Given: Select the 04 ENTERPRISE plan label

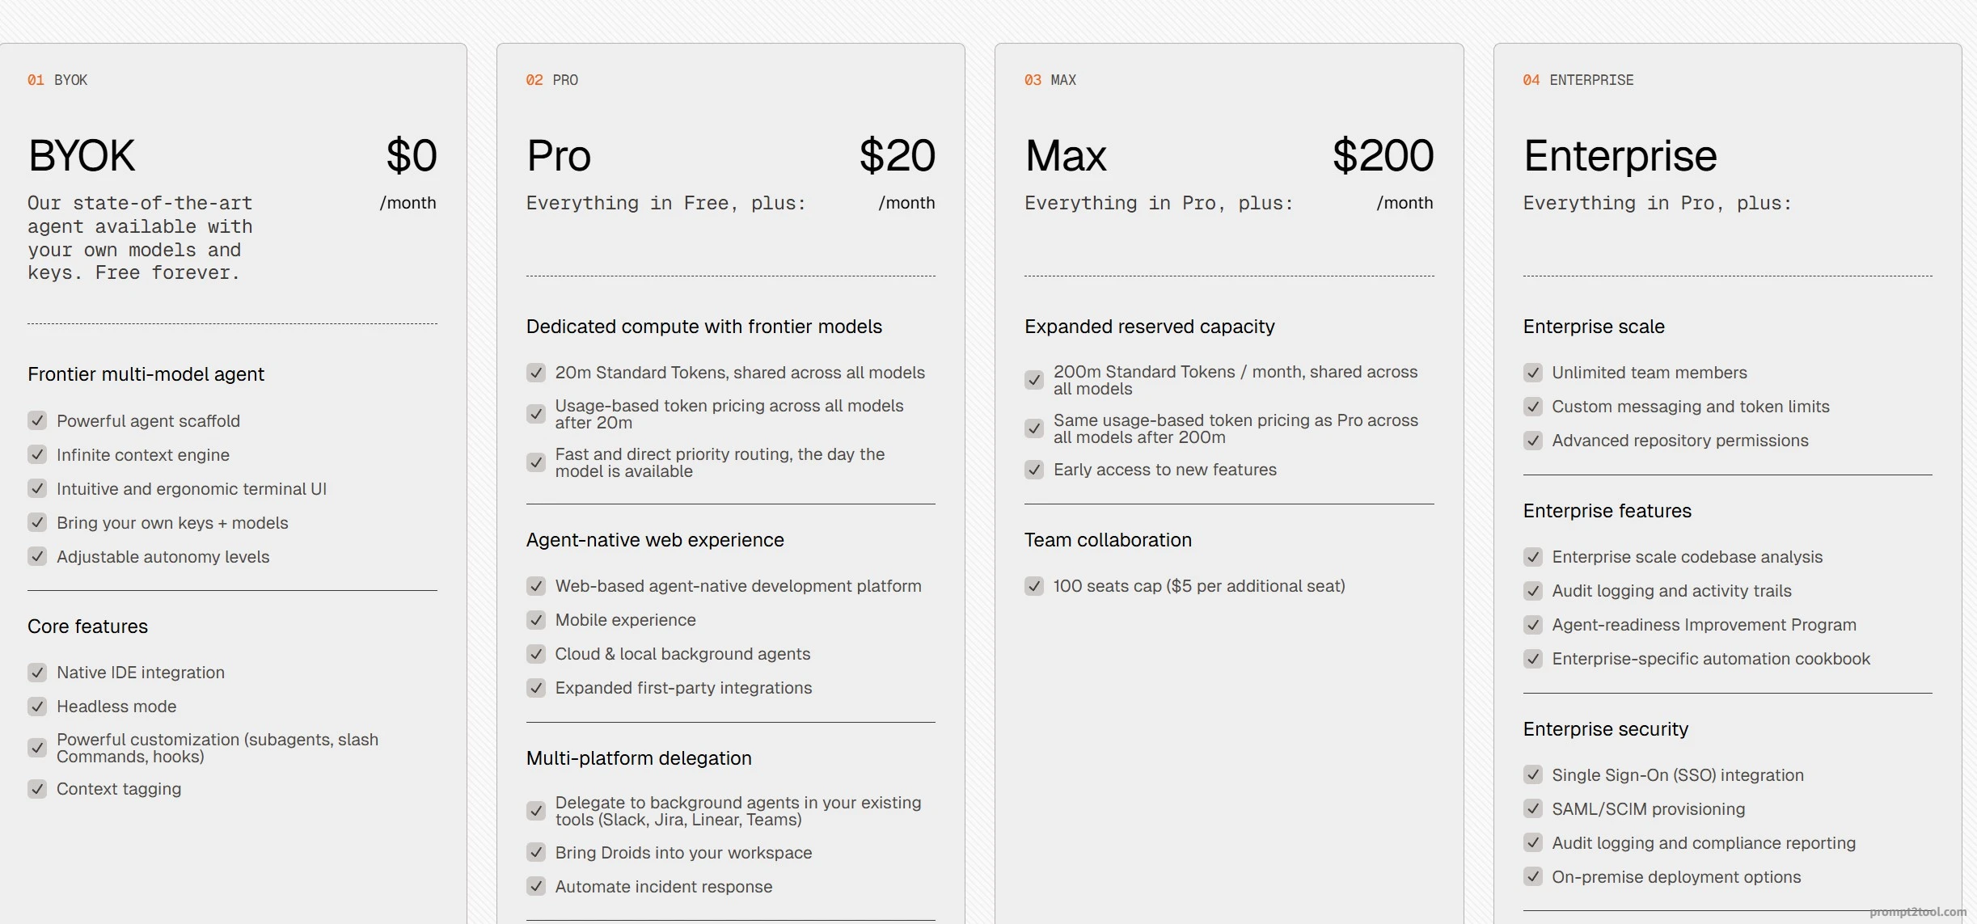Looking at the screenshot, I should pos(1578,80).
